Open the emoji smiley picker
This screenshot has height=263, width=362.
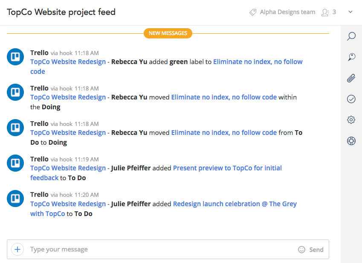click(301, 249)
